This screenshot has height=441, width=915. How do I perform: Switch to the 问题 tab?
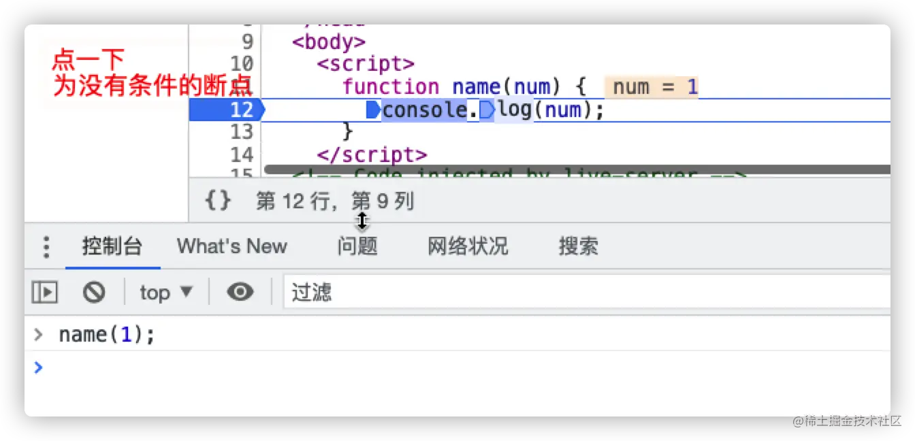coord(357,246)
